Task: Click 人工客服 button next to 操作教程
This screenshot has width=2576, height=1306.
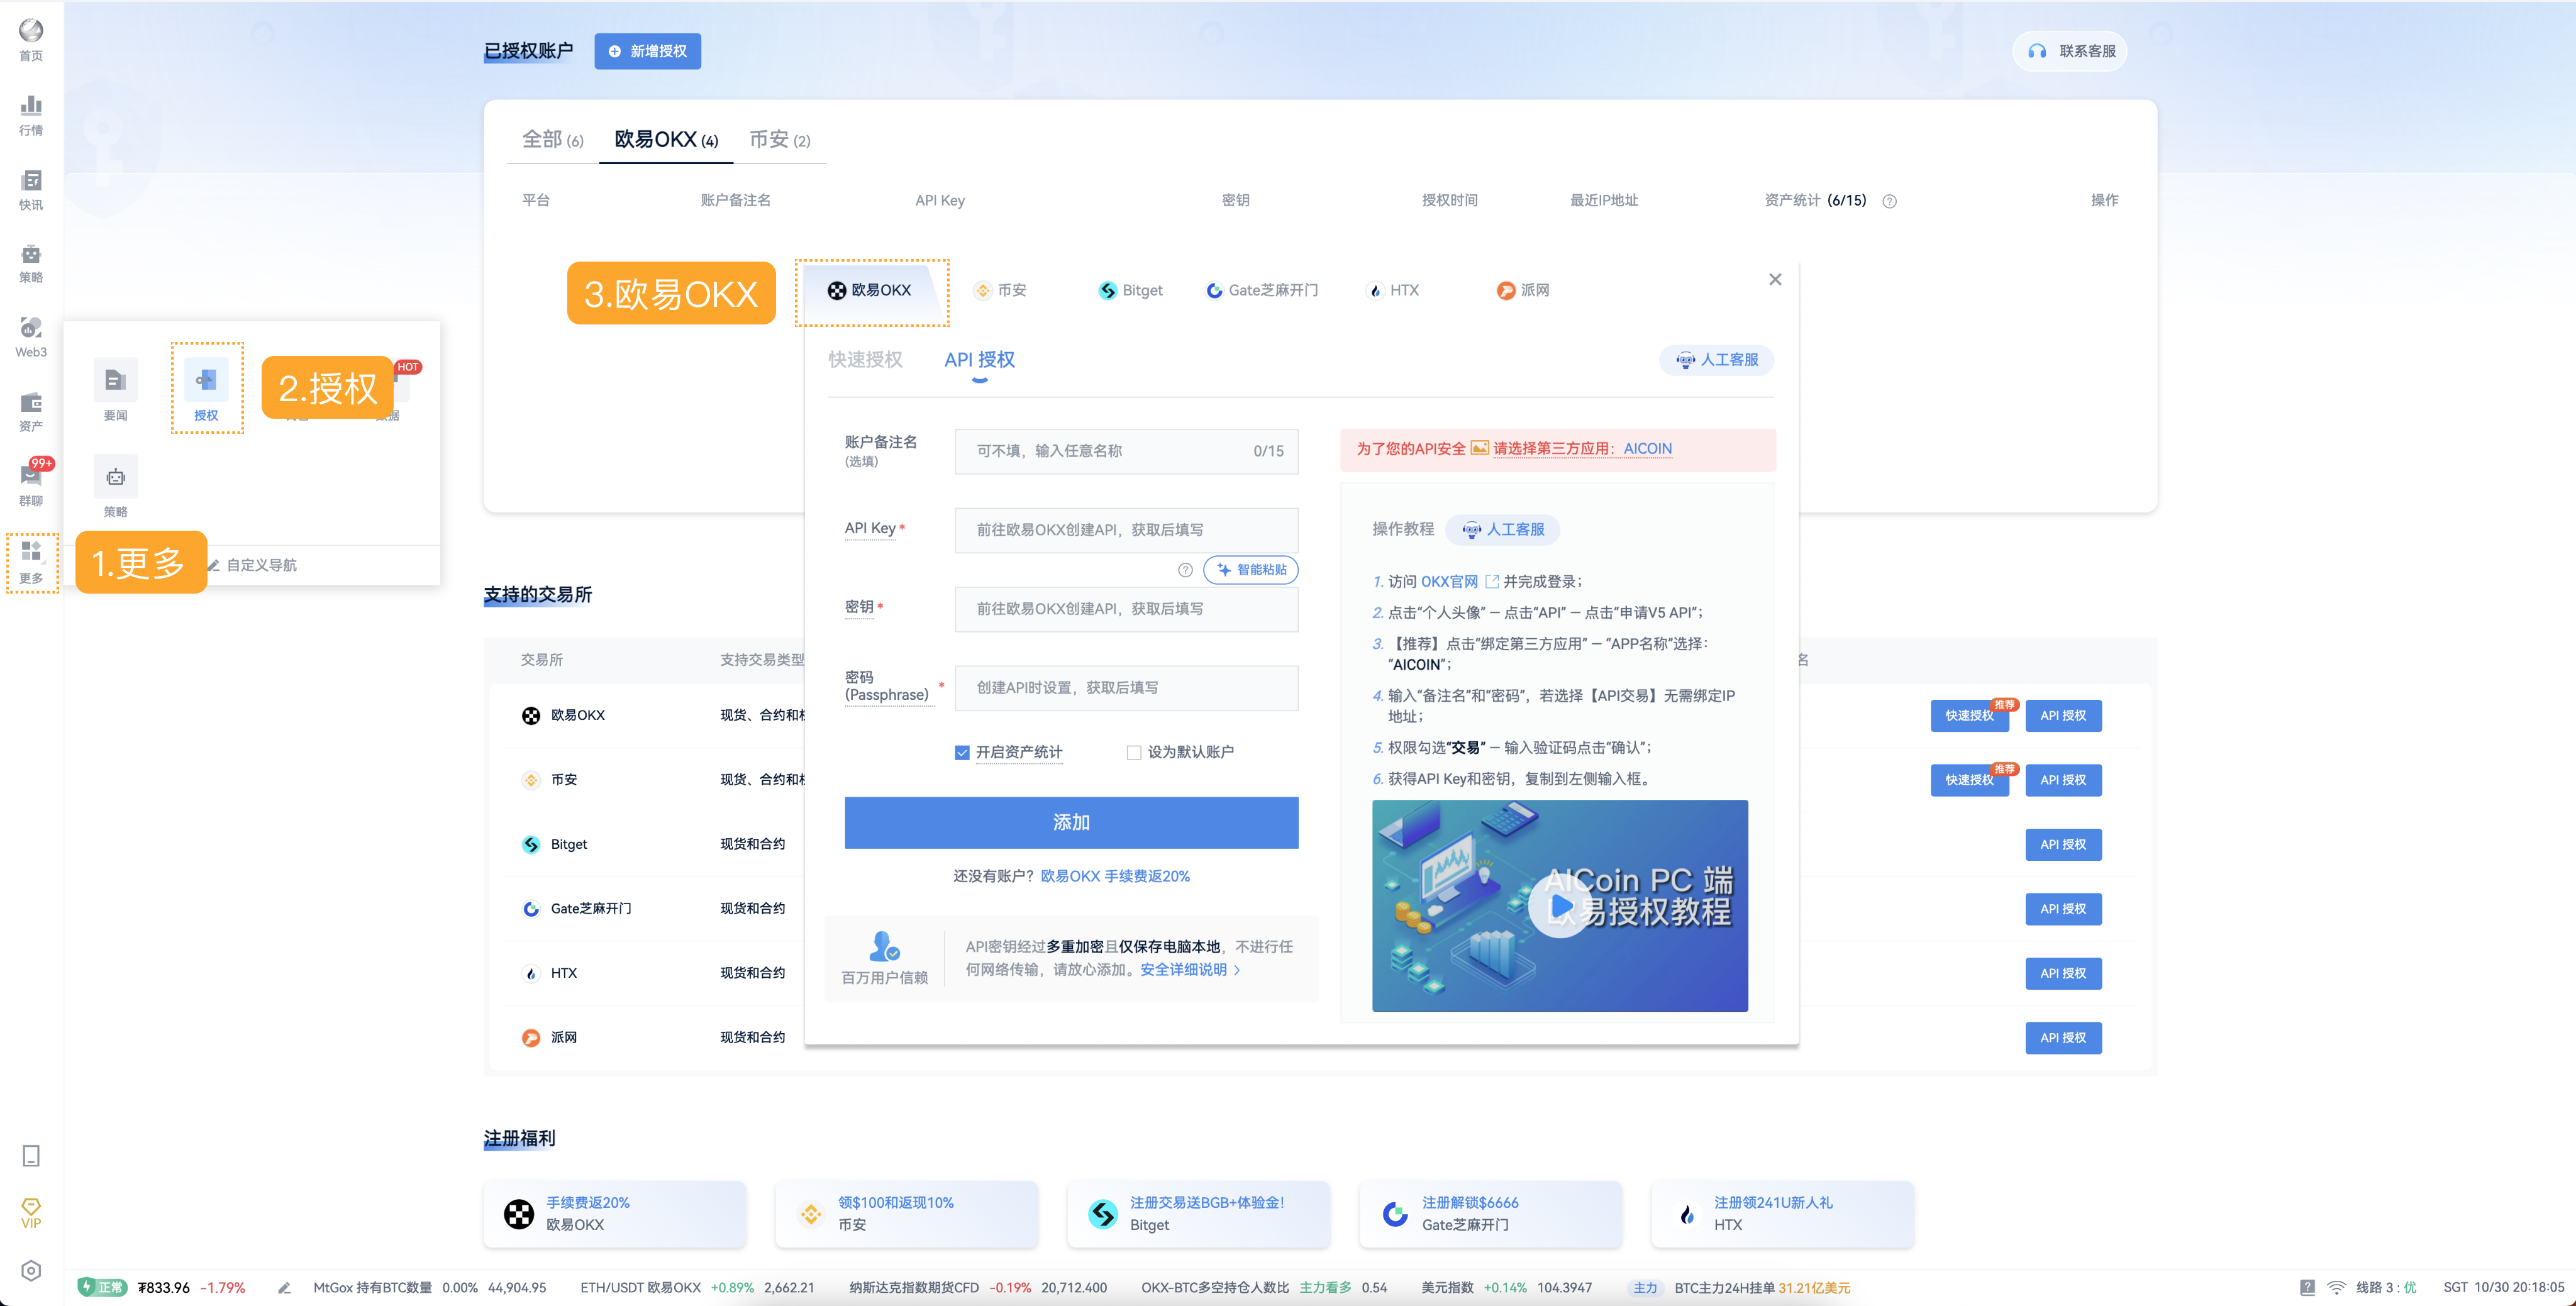Action: [x=1503, y=529]
